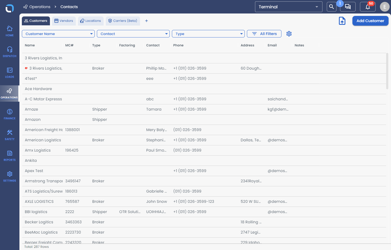Add a new tab with plus icon

pyautogui.click(x=147, y=21)
